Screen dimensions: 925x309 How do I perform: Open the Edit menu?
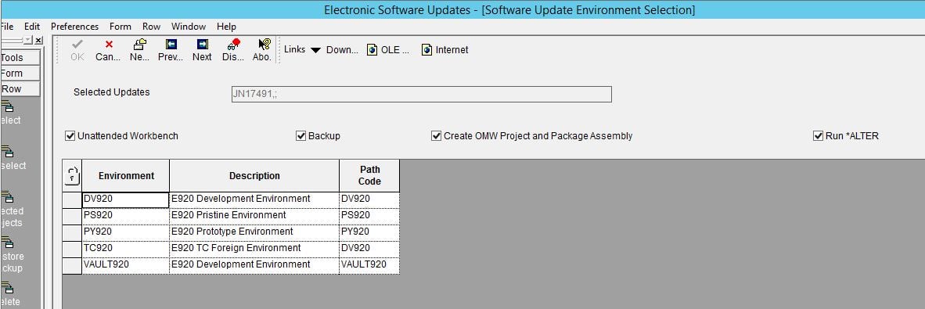click(x=32, y=27)
